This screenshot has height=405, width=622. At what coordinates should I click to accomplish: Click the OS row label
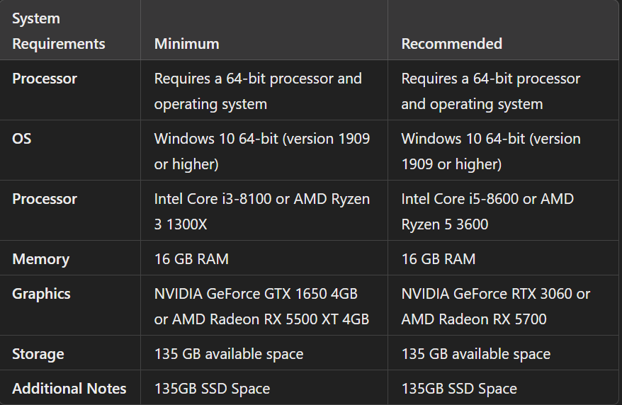click(x=22, y=139)
